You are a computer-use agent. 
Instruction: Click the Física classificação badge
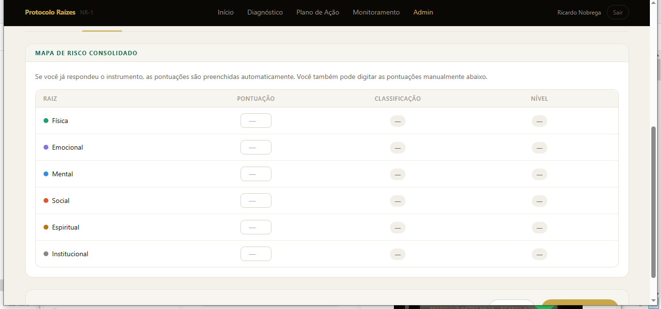click(x=397, y=121)
